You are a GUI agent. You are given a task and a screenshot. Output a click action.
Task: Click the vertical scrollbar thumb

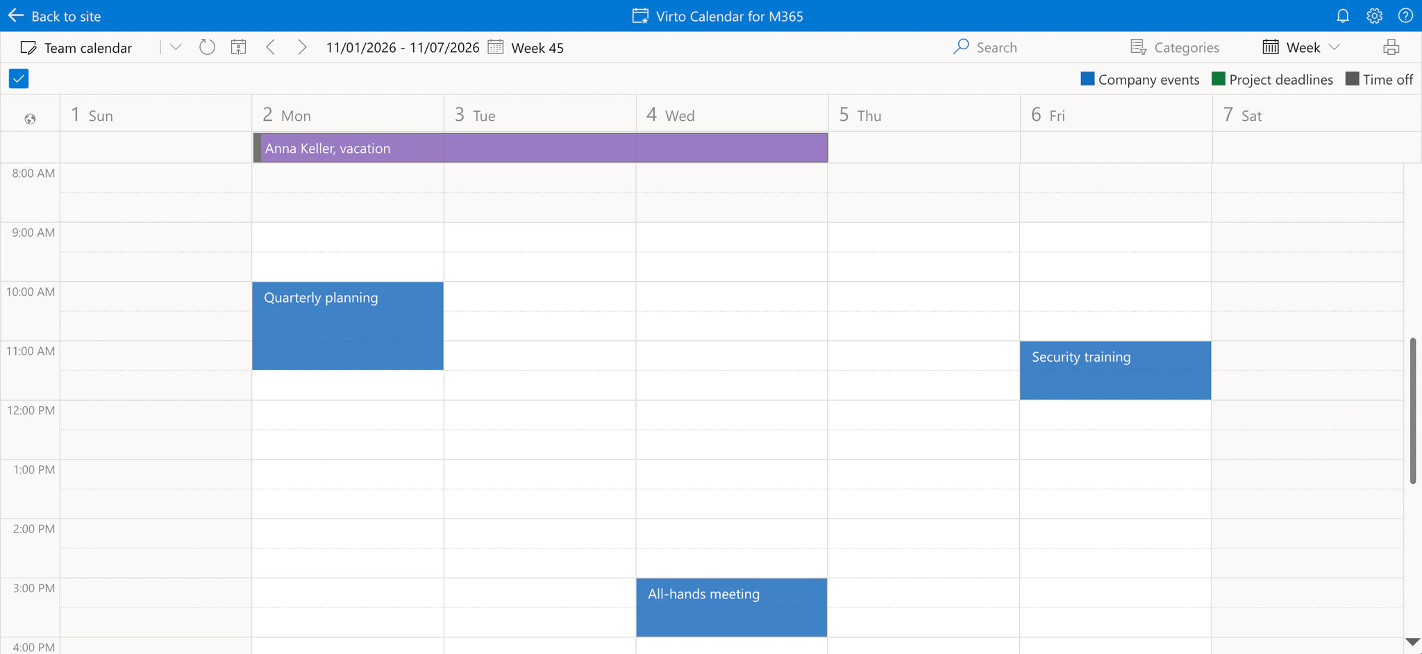coord(1412,410)
